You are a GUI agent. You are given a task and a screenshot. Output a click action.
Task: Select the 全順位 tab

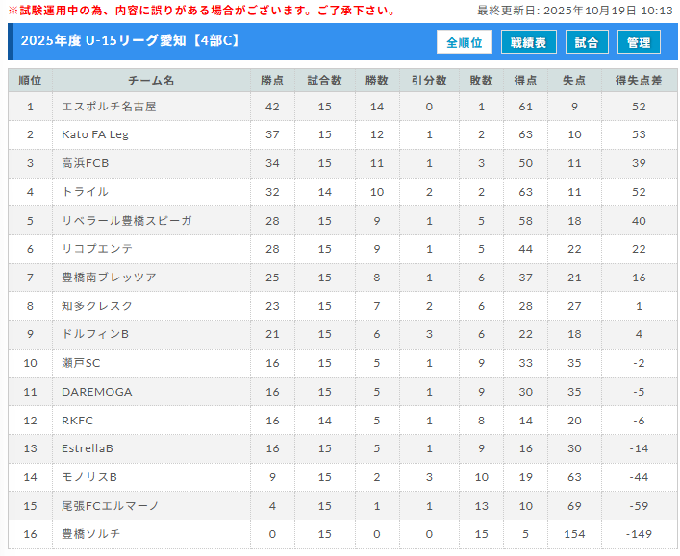pos(465,42)
